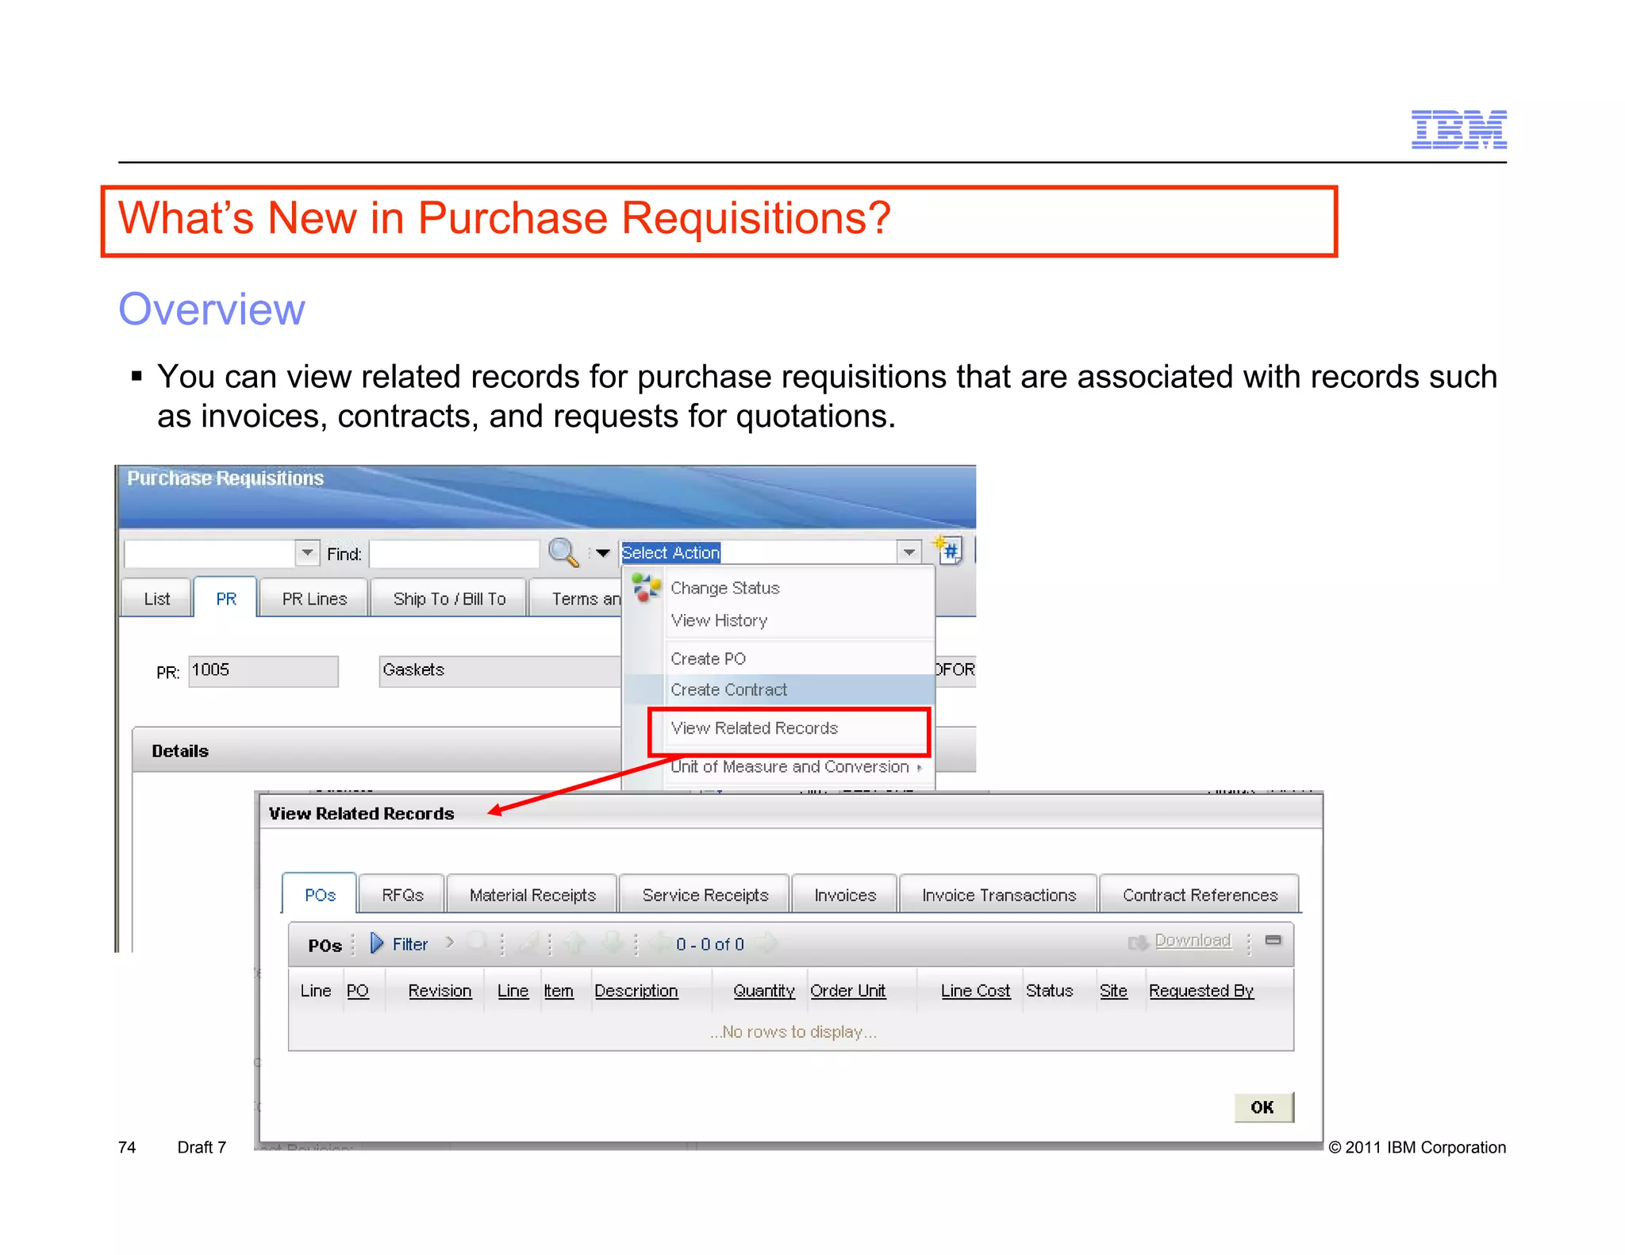Click the previous page arrow icon
The width and height of the screenshot is (1625, 1255).
click(659, 942)
